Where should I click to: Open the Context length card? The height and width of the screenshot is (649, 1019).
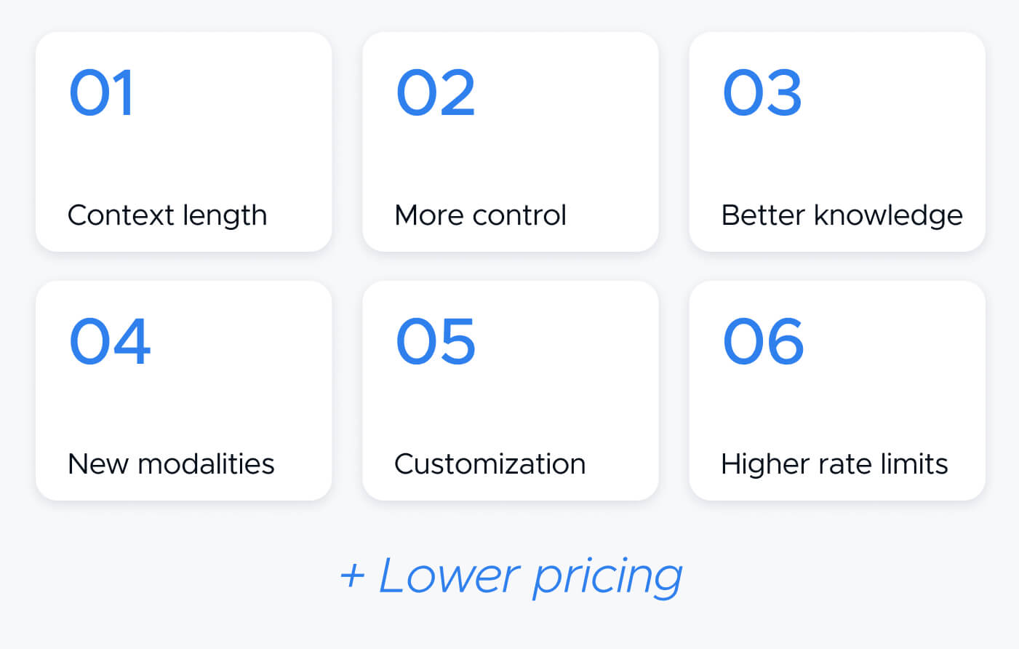(184, 142)
